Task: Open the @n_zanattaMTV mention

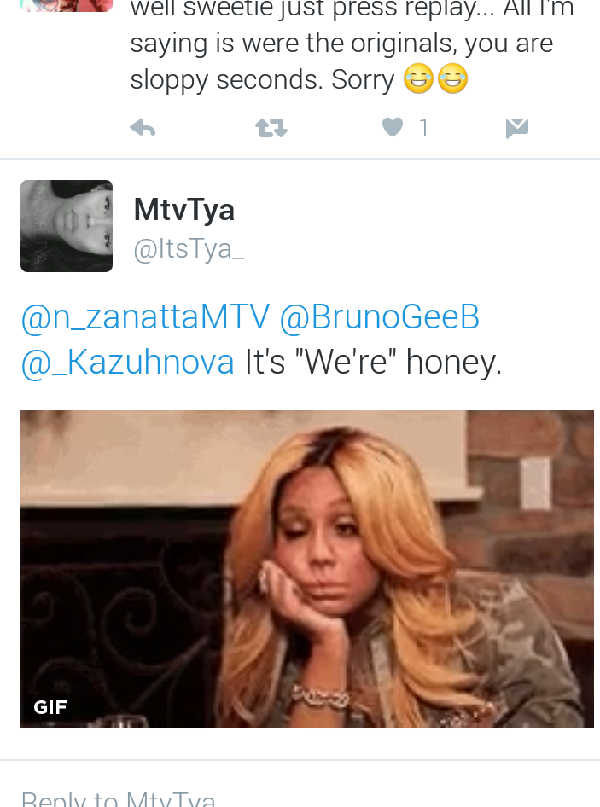Action: 145,316
